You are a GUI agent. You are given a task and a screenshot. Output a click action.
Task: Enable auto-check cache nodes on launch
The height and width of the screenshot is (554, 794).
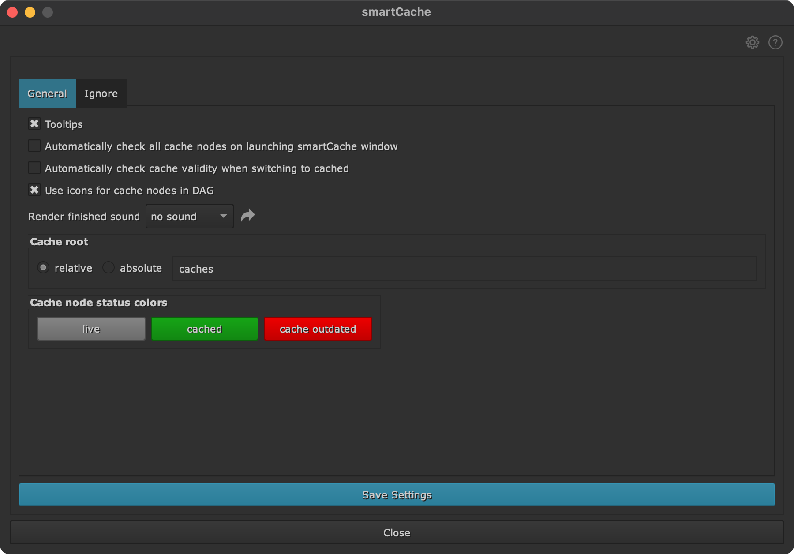tap(34, 146)
